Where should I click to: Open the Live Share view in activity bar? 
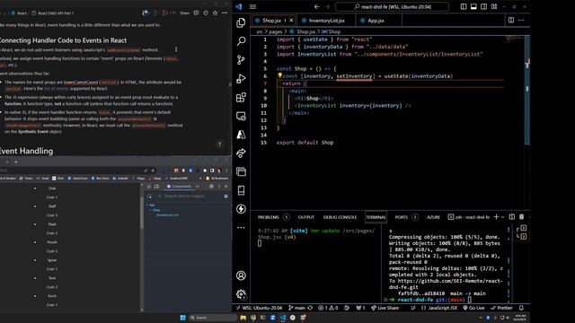(x=241, y=153)
